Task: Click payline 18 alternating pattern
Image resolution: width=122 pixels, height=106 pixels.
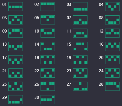Action: pyautogui.click(x=48, y=60)
